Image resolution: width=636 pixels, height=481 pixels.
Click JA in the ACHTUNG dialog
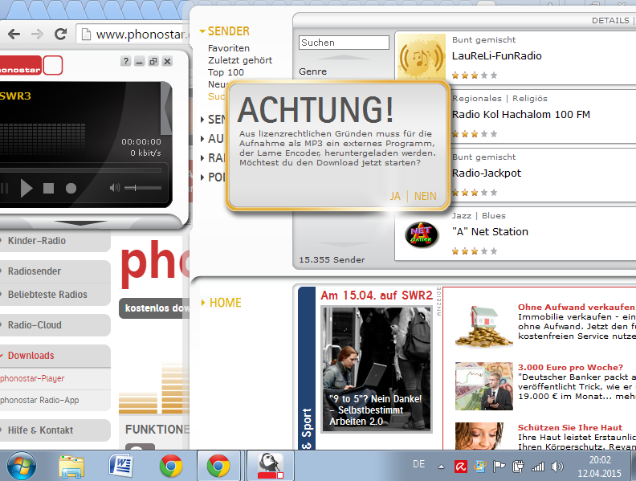[395, 196]
